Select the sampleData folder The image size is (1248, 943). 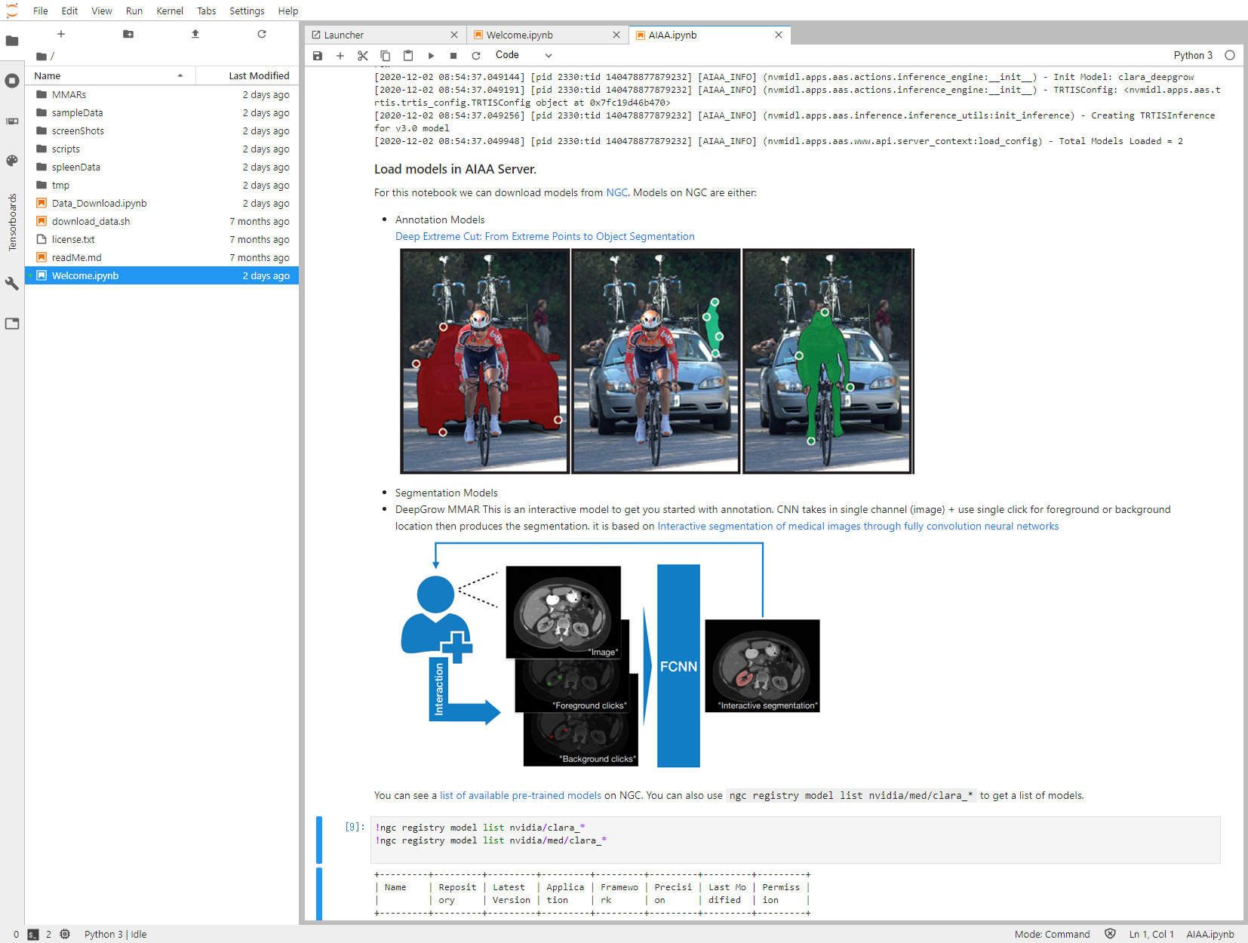162,112
